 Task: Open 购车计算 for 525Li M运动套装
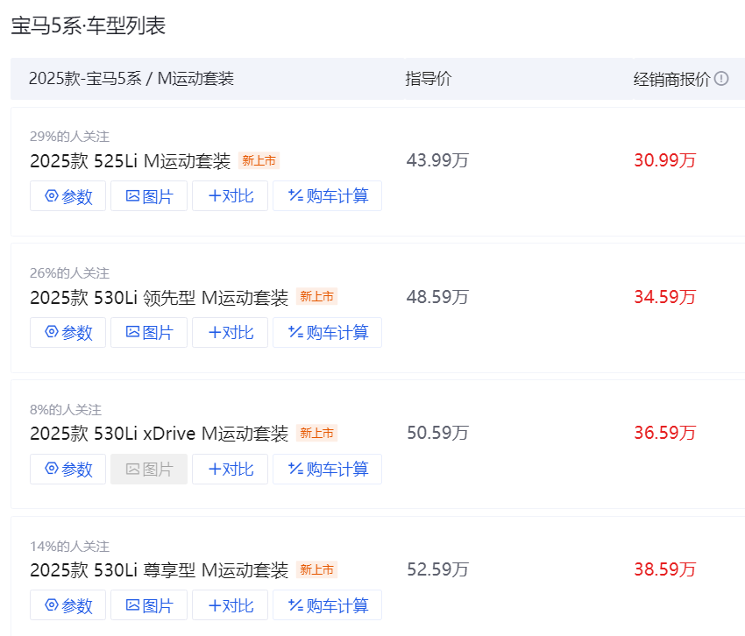[x=328, y=195]
